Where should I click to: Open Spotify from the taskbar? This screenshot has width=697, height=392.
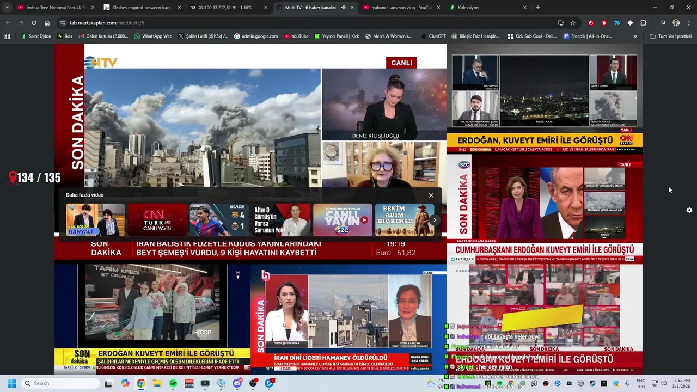pos(173,383)
